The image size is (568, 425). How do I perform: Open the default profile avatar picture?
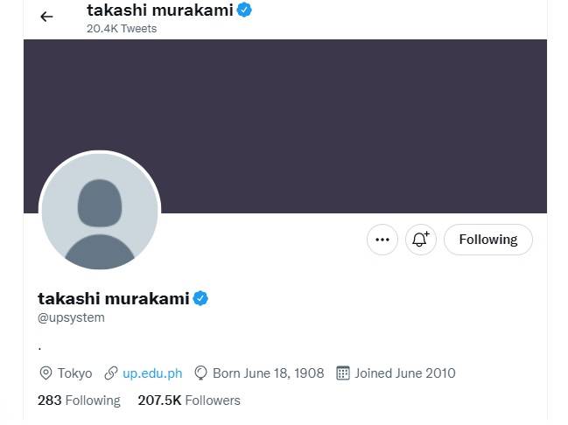point(100,212)
